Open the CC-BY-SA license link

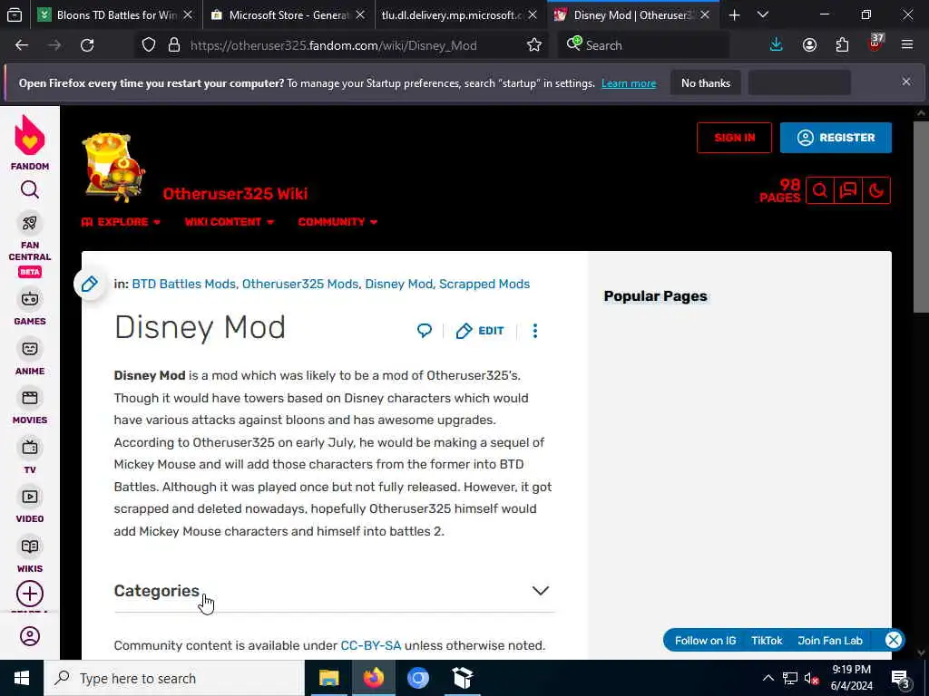371,645
